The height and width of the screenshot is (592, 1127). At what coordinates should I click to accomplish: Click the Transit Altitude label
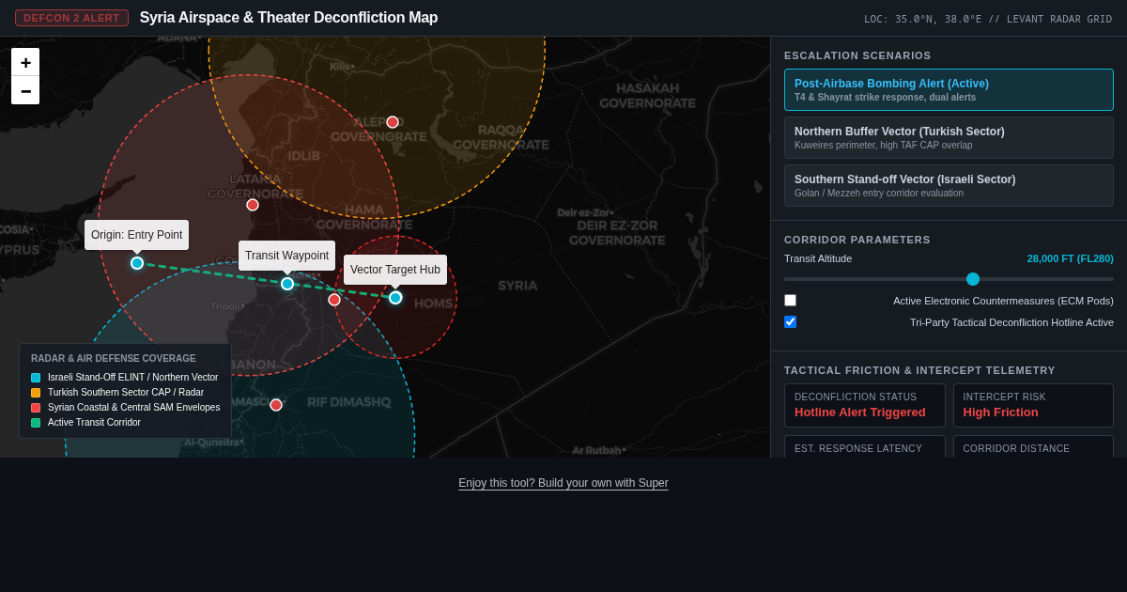tap(818, 258)
